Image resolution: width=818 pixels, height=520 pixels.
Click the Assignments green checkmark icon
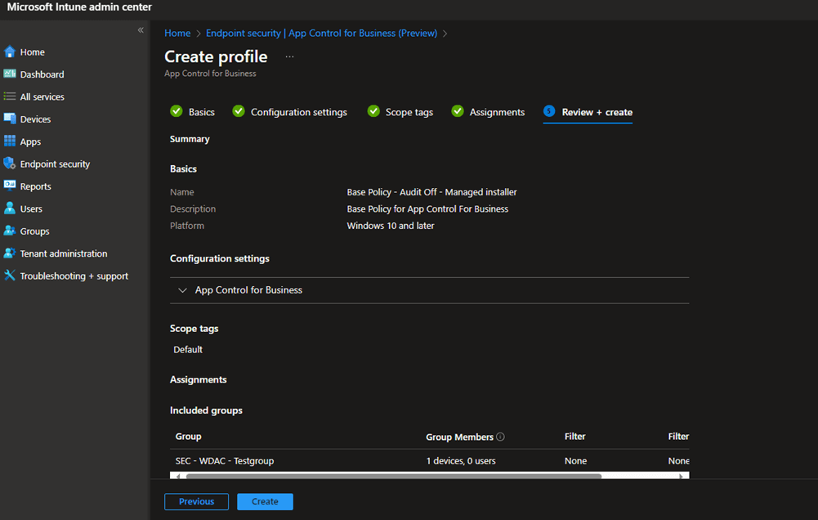pos(458,111)
